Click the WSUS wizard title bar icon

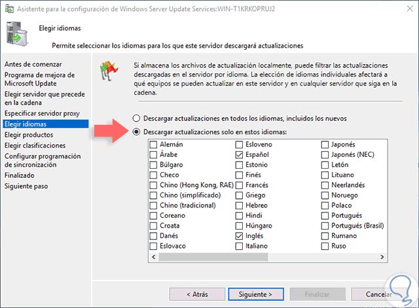tap(9, 9)
